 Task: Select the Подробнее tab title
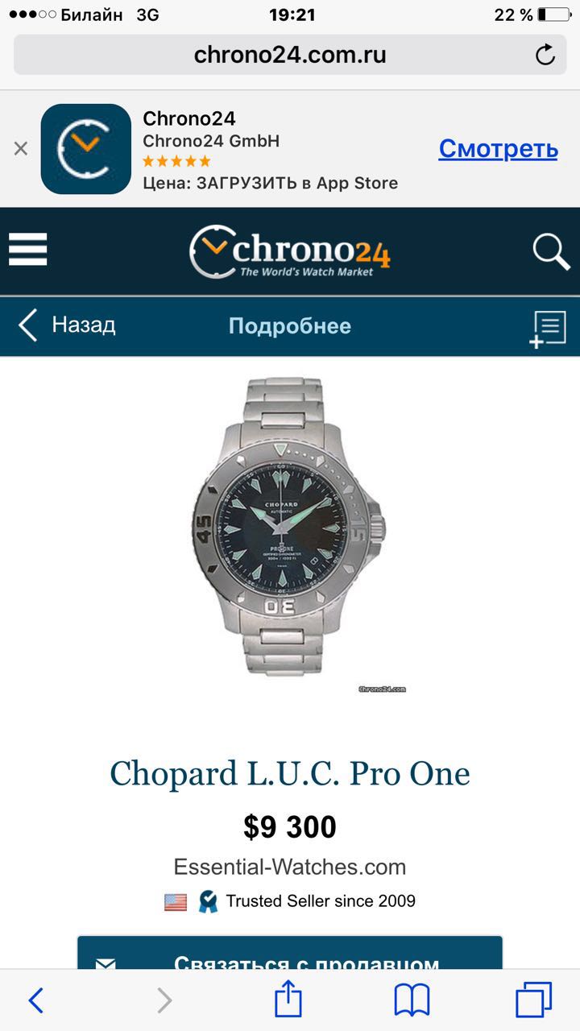pos(290,326)
